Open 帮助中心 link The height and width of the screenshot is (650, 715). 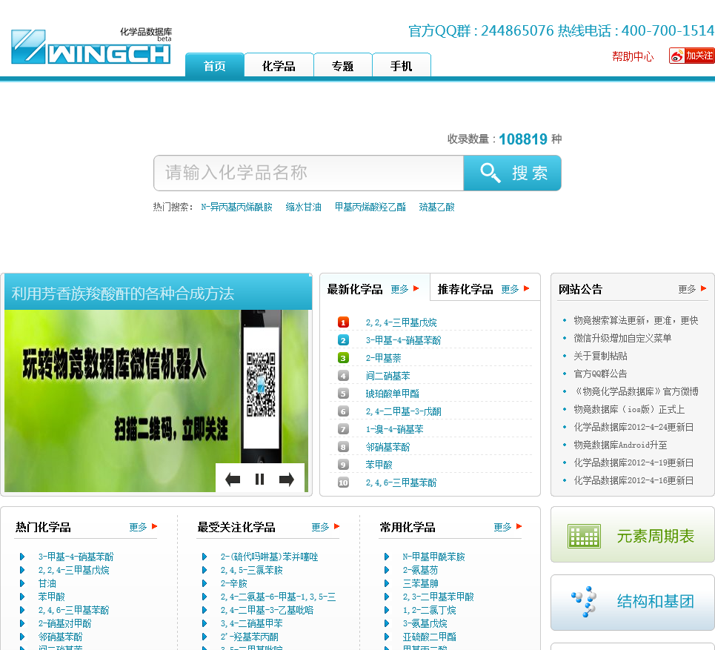click(x=633, y=56)
